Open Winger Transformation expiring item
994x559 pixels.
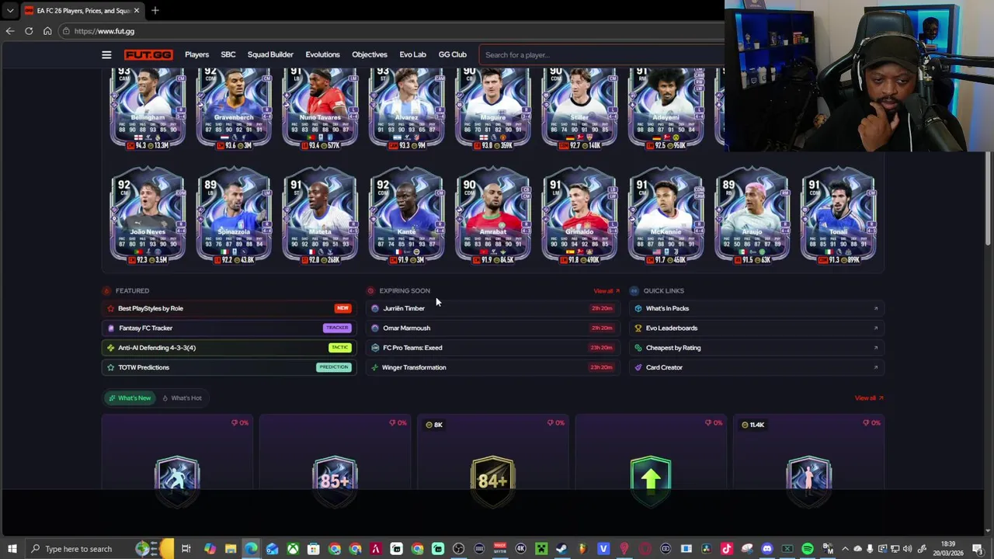coord(493,367)
